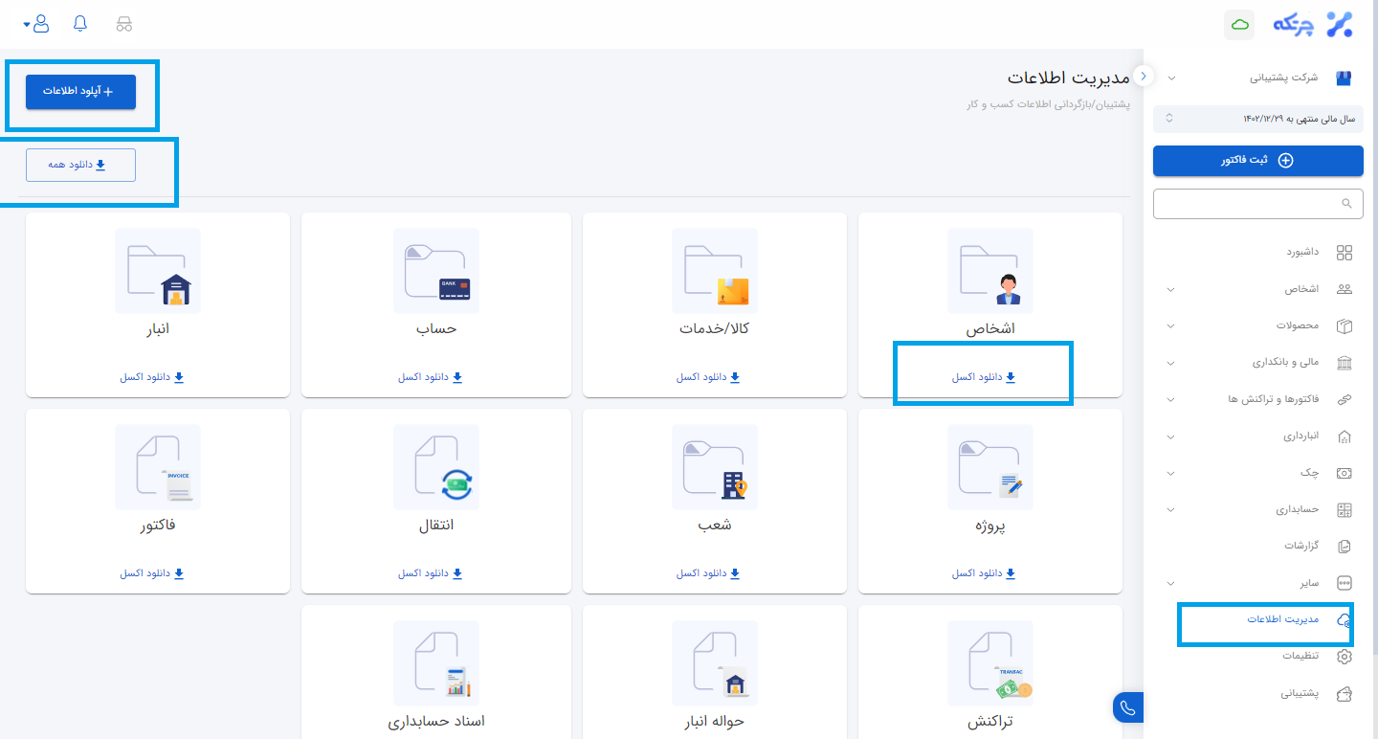Click the فاکتور invoice file icon
The width and height of the screenshot is (1378, 739).
click(158, 467)
